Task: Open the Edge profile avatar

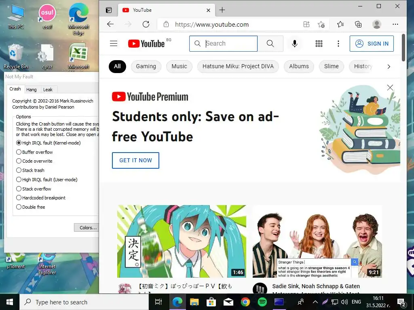Action: tap(376, 24)
